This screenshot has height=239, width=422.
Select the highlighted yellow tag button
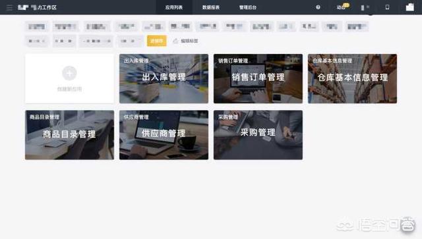tap(157, 41)
